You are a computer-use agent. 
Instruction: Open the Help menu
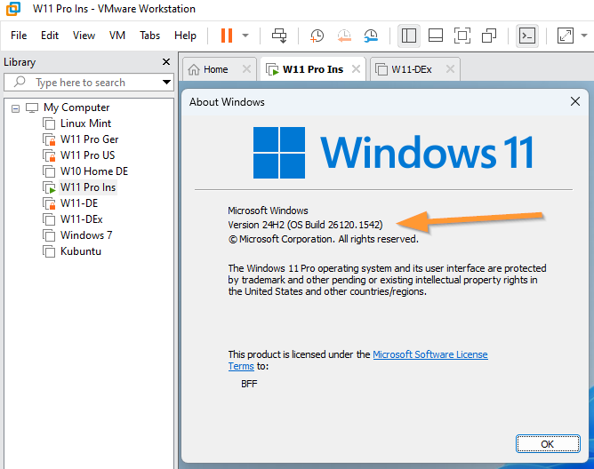(185, 36)
